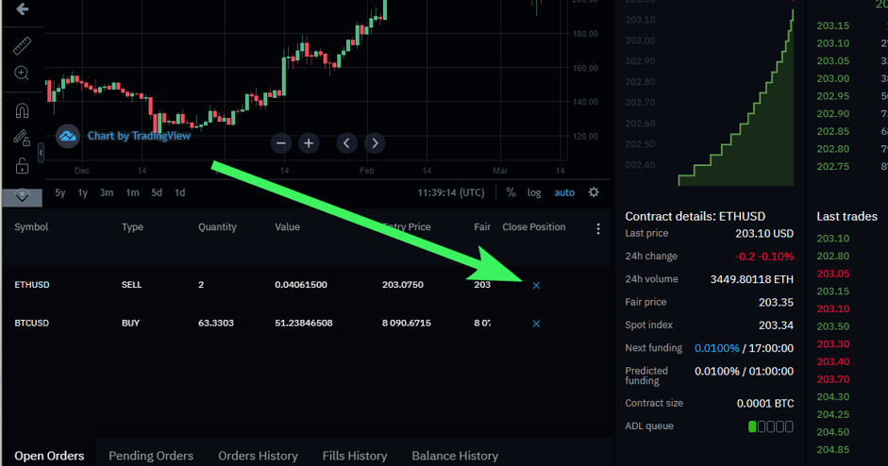This screenshot has width=888, height=466.
Task: Toggle log scale on chart
Action: [x=534, y=192]
